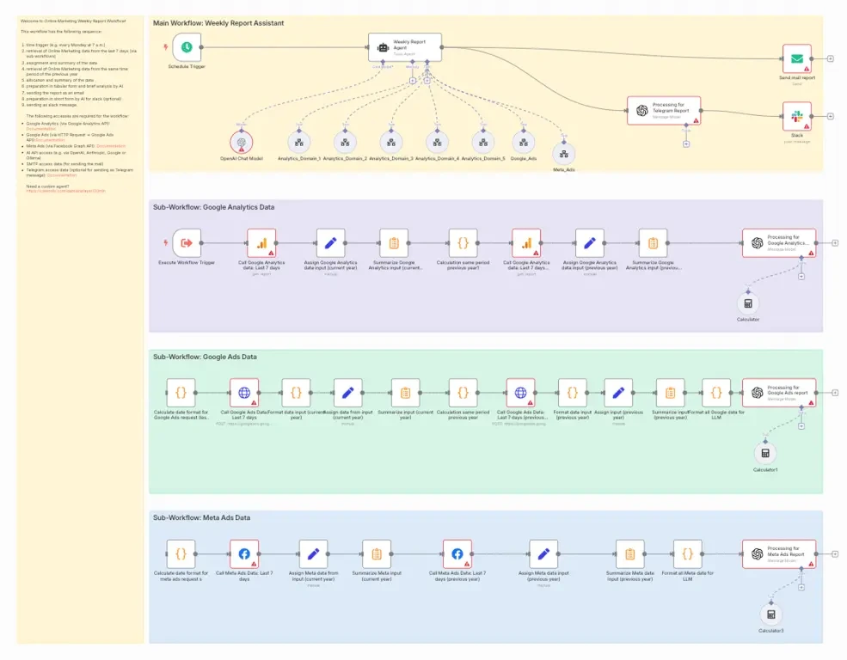Click the 'Main Workflow: Weekly Report Assistant' title

tap(218, 23)
